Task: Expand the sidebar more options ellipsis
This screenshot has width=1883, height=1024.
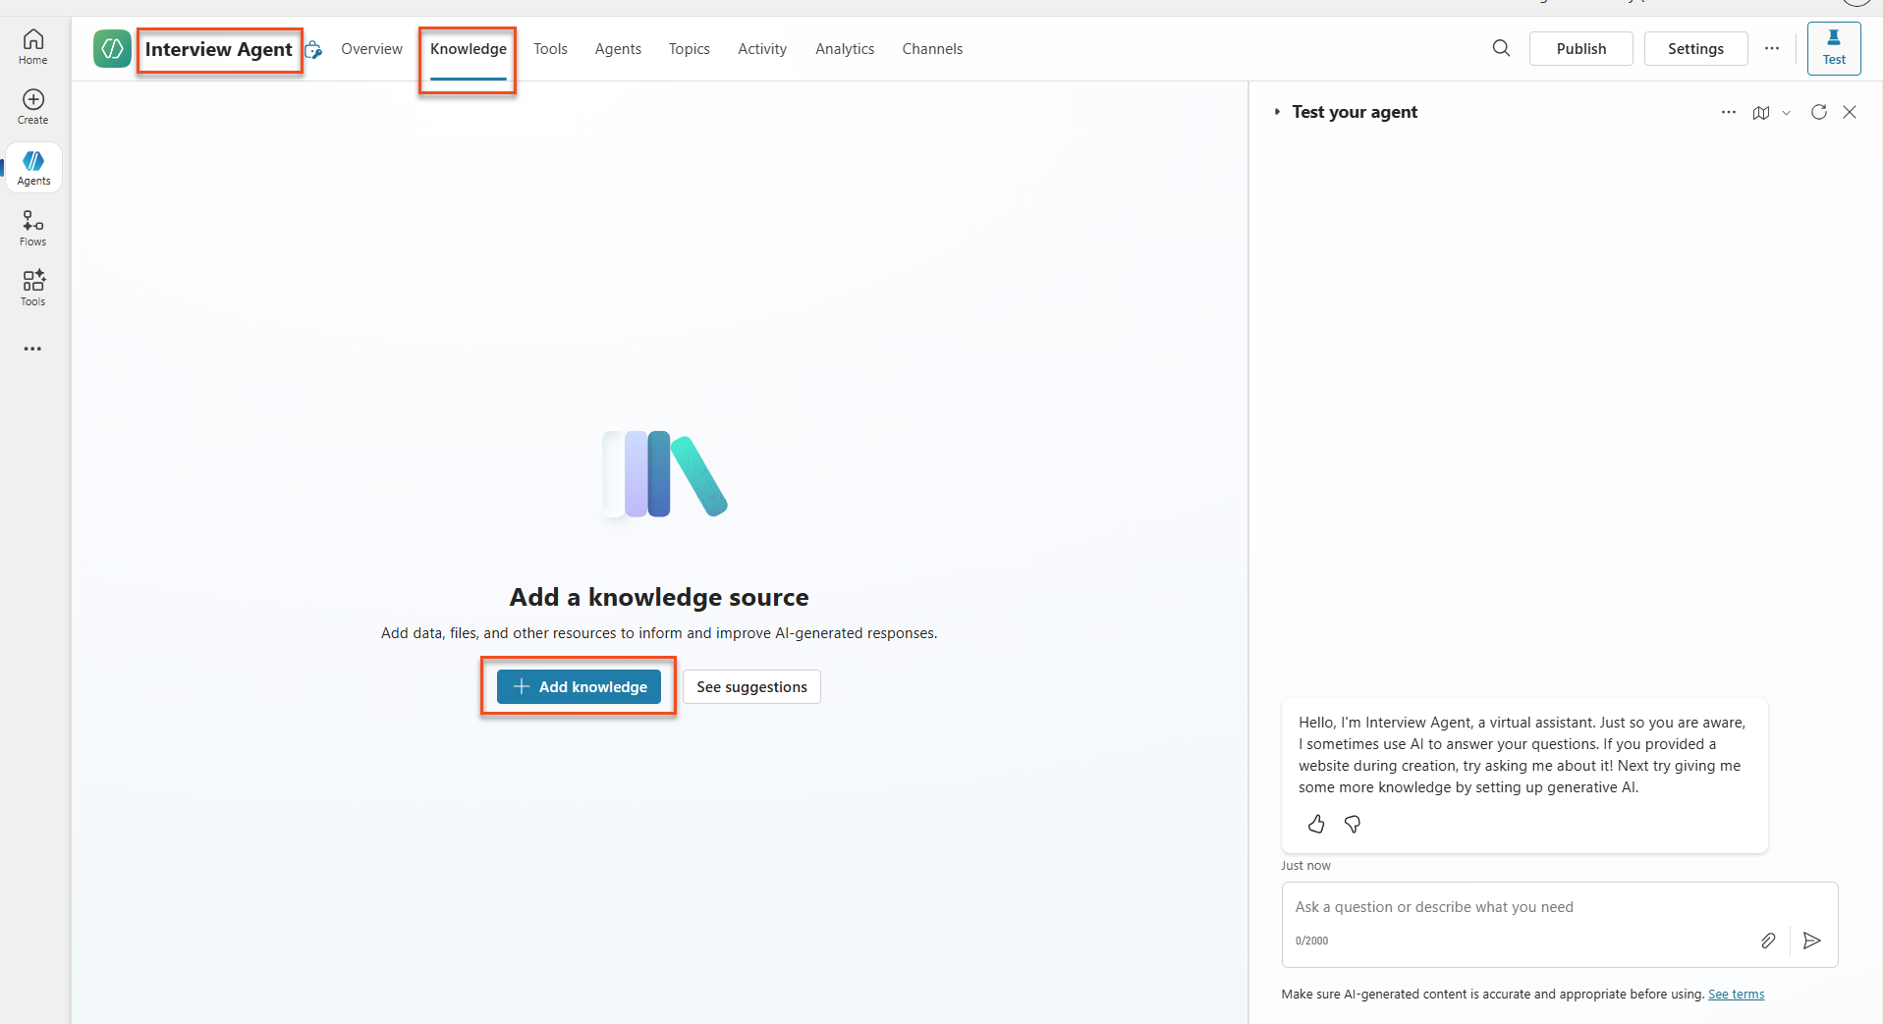Action: (33, 349)
